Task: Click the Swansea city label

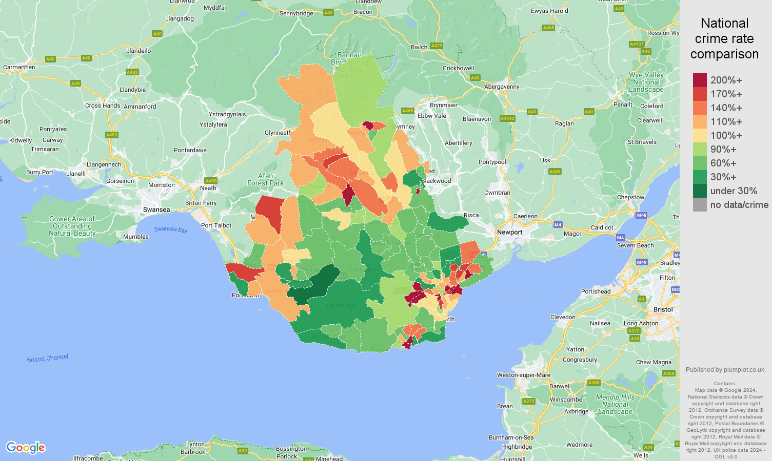Action: pyautogui.click(x=156, y=209)
